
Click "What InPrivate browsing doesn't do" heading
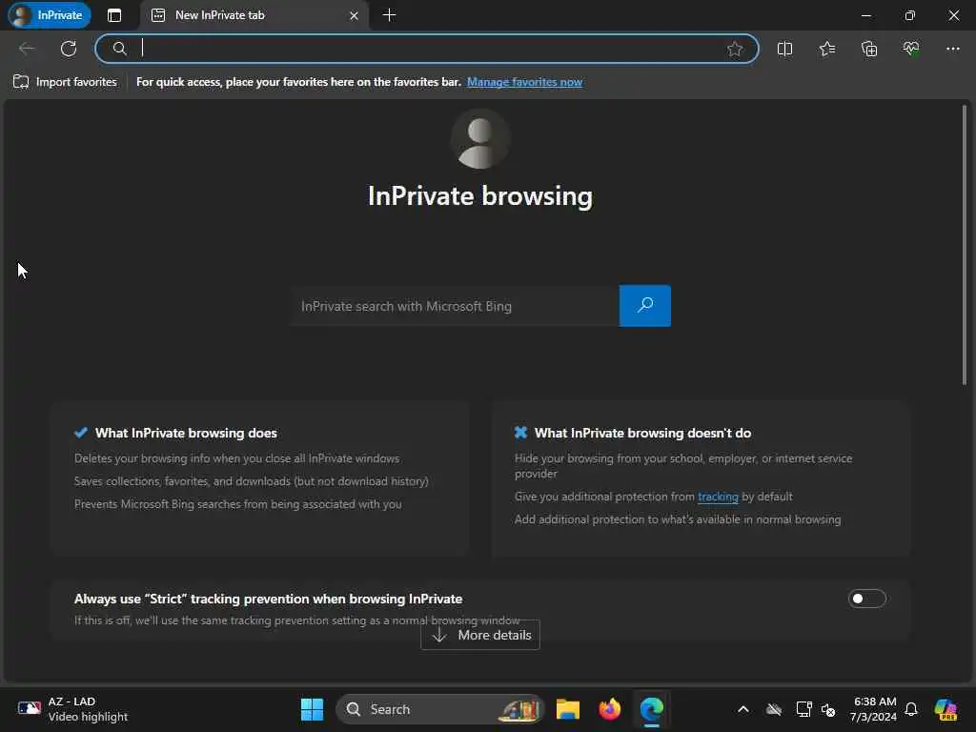[642, 434]
